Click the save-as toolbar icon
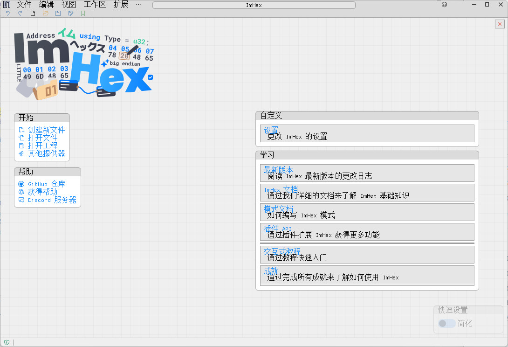 [x=71, y=14]
